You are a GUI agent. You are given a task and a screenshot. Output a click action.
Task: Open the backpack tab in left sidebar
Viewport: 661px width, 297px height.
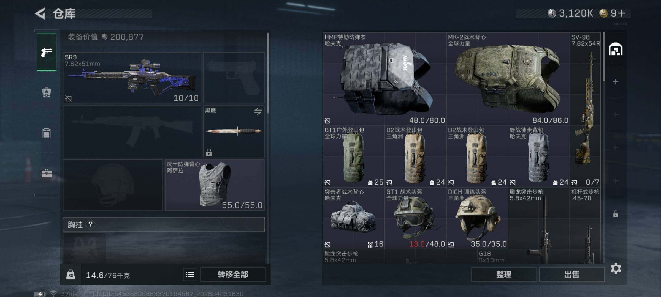pos(47,92)
